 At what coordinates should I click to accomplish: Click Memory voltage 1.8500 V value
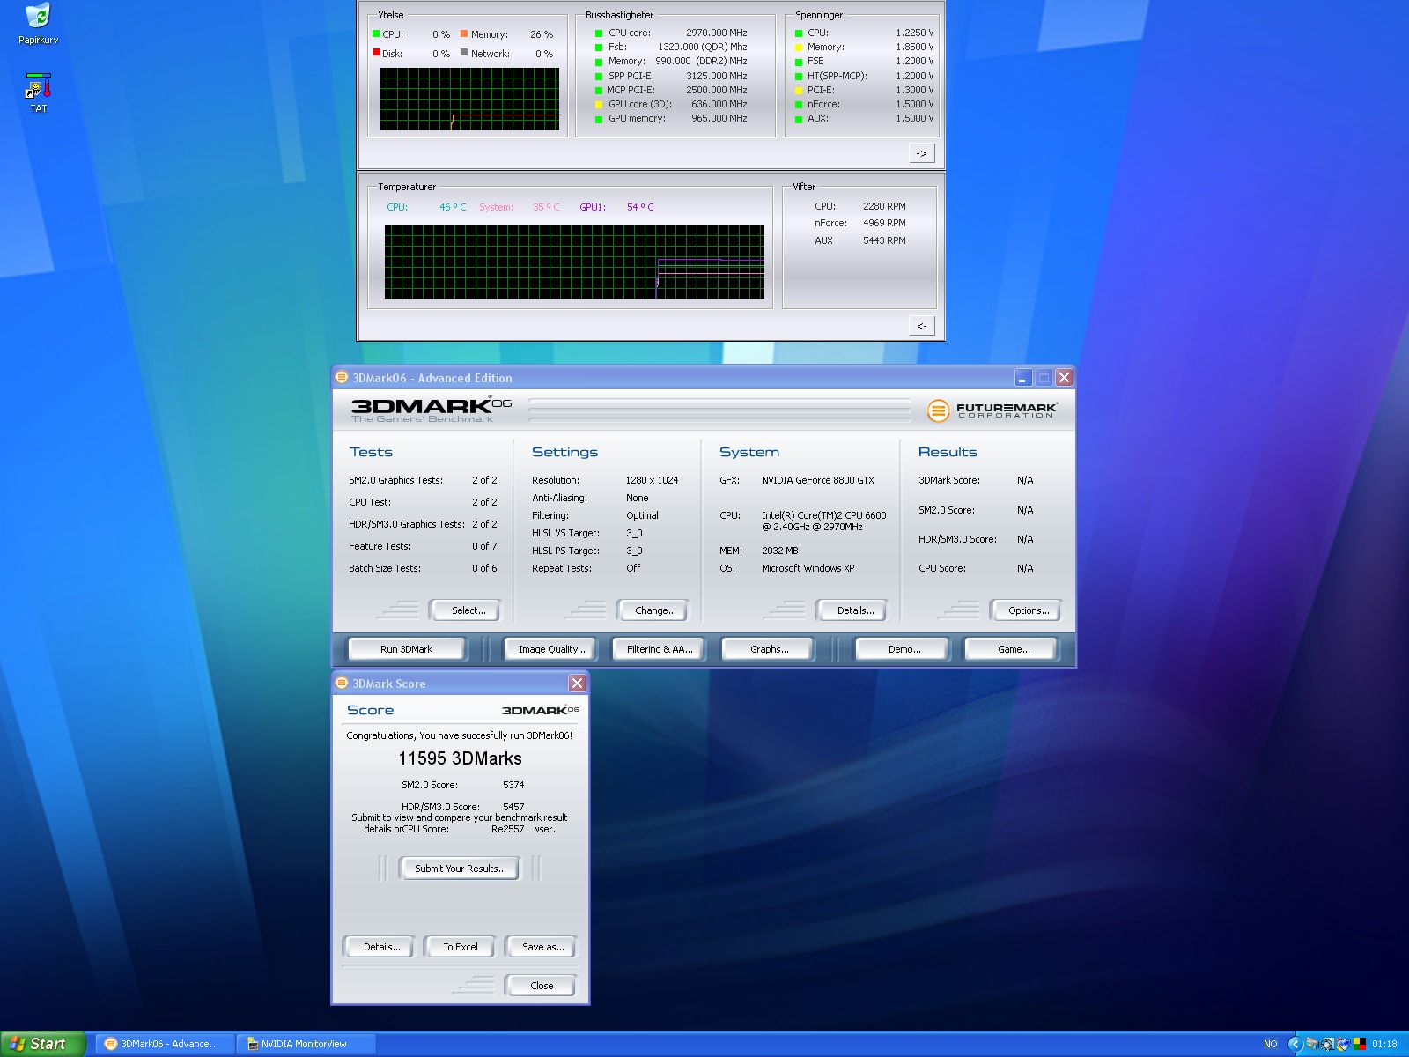tap(915, 47)
